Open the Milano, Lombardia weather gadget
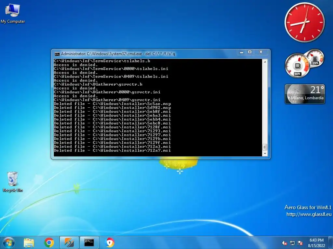The height and width of the screenshot is (249, 333). pyautogui.click(x=305, y=94)
